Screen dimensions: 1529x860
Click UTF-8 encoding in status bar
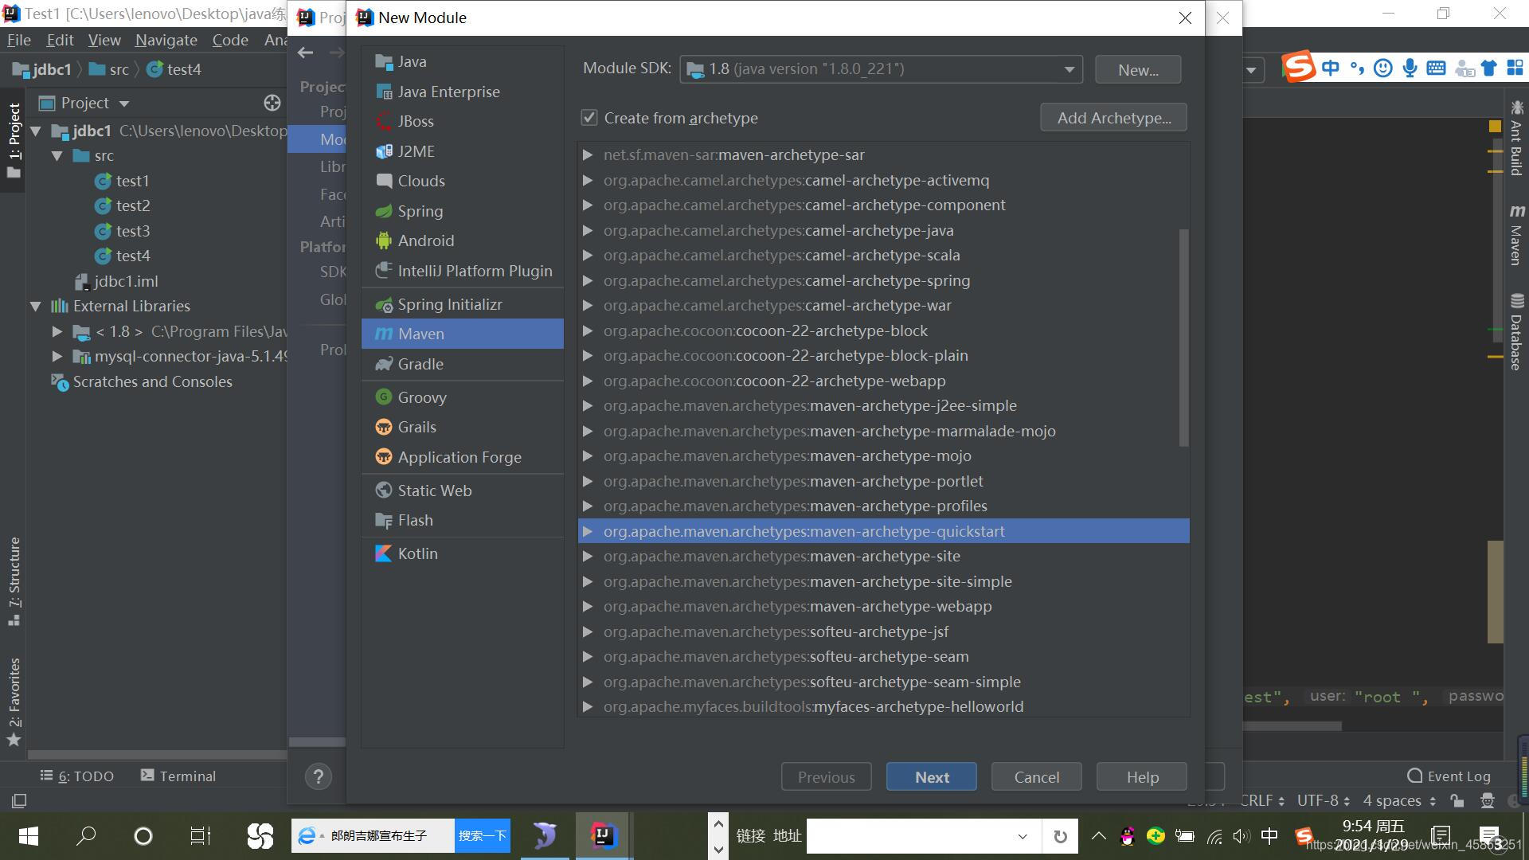(1323, 800)
